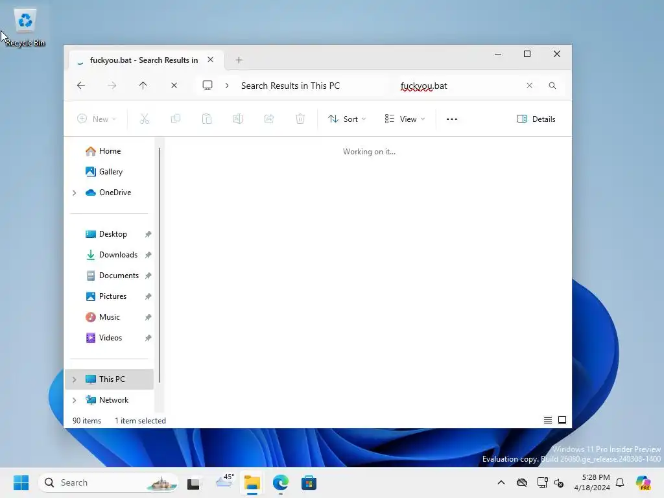
Task: Click the This PC monitor icon in address bar
Action: point(207,86)
